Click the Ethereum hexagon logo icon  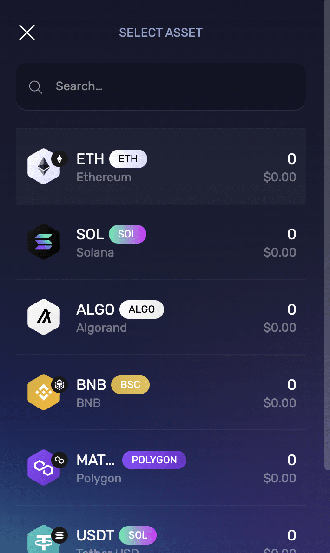coord(43,167)
